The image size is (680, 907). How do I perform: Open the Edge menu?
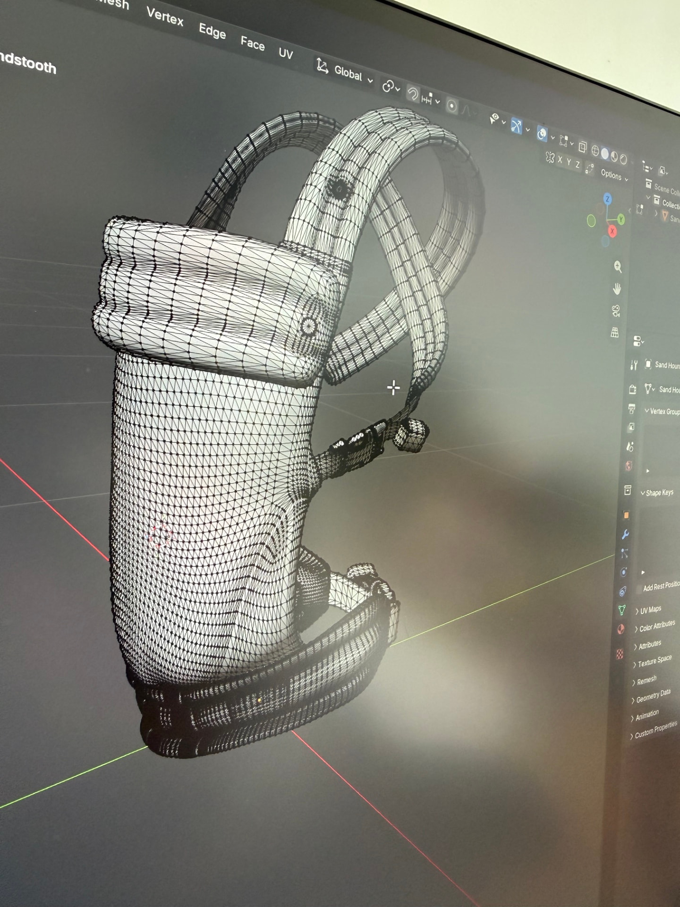(212, 31)
